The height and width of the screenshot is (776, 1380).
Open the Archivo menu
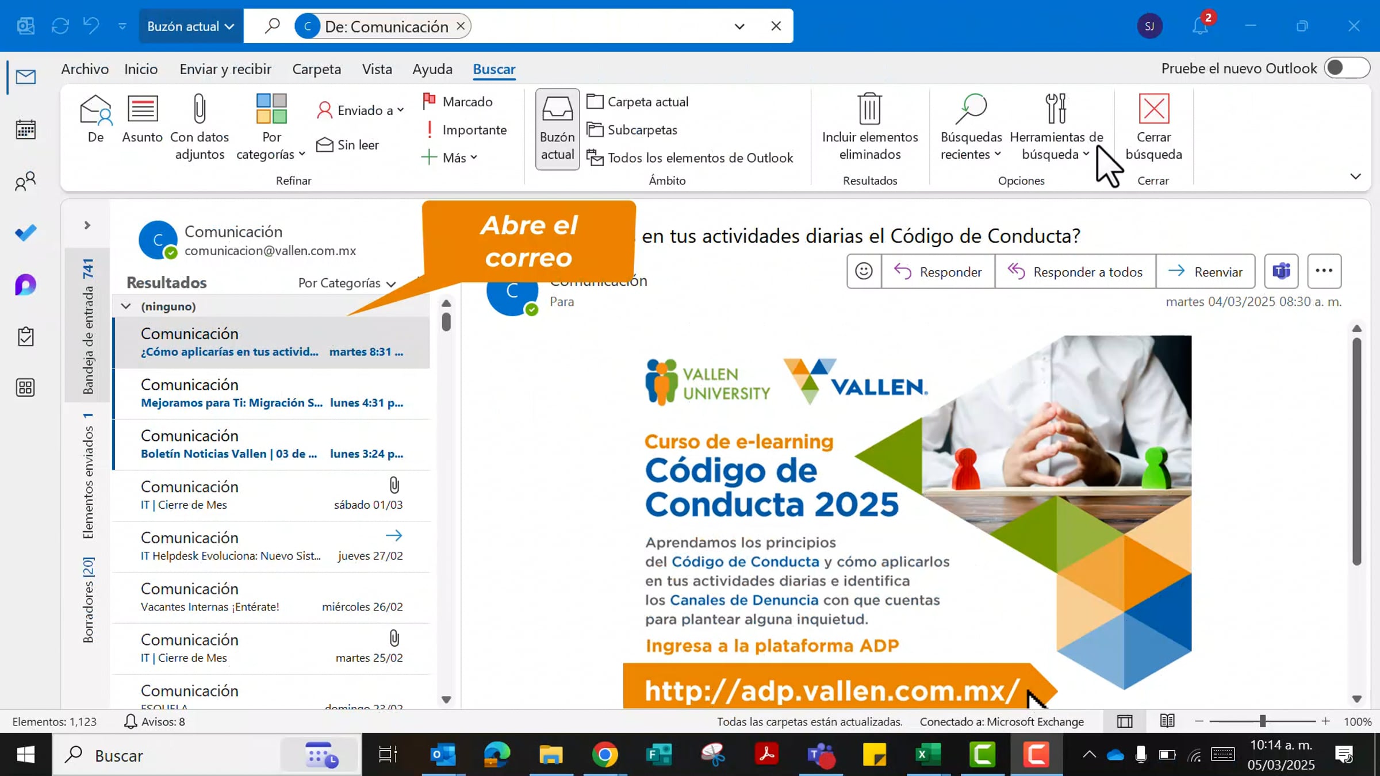click(x=84, y=69)
